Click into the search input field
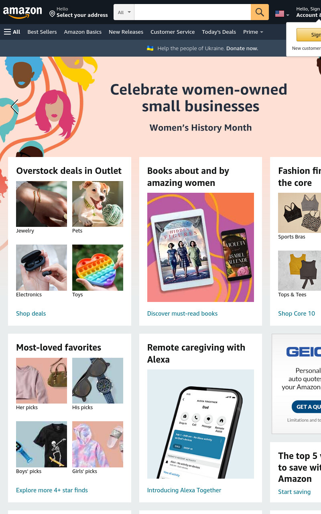This screenshot has height=514, width=321. pos(193,12)
